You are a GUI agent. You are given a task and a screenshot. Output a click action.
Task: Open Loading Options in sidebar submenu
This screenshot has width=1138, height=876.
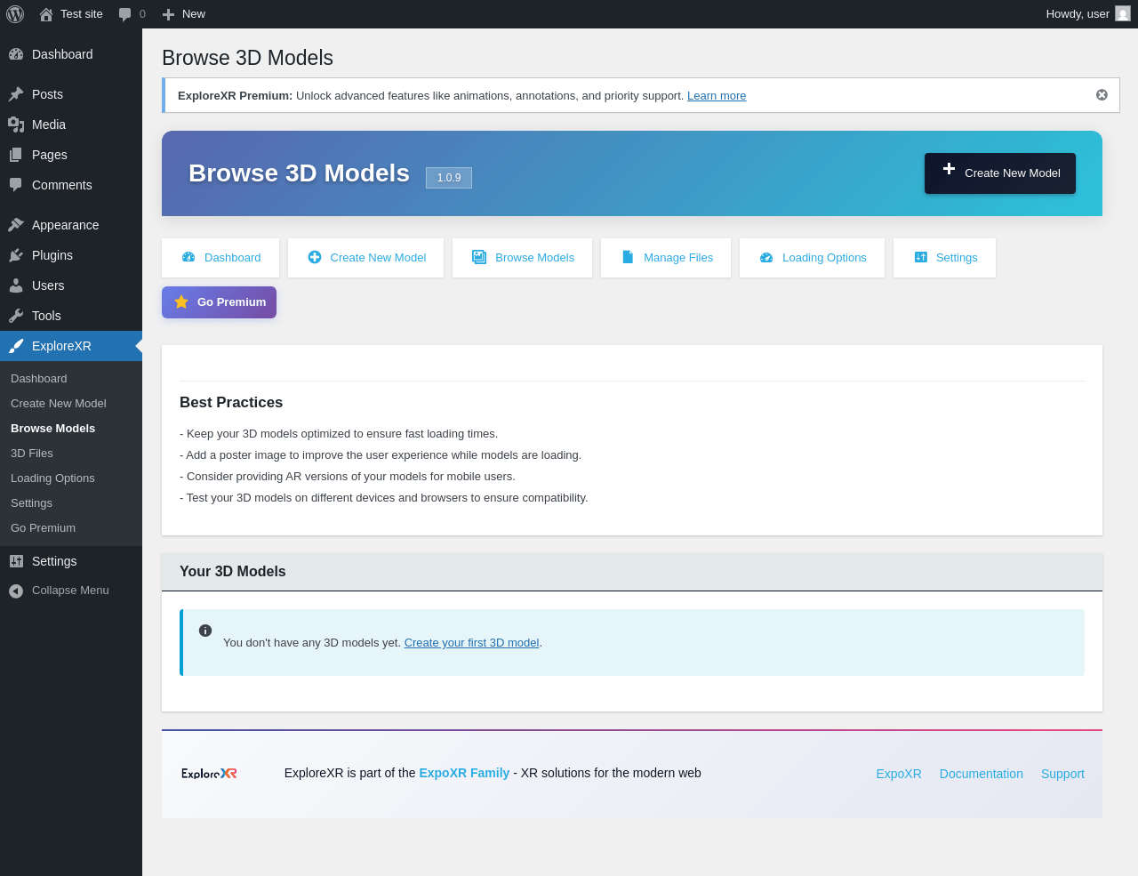71,478
